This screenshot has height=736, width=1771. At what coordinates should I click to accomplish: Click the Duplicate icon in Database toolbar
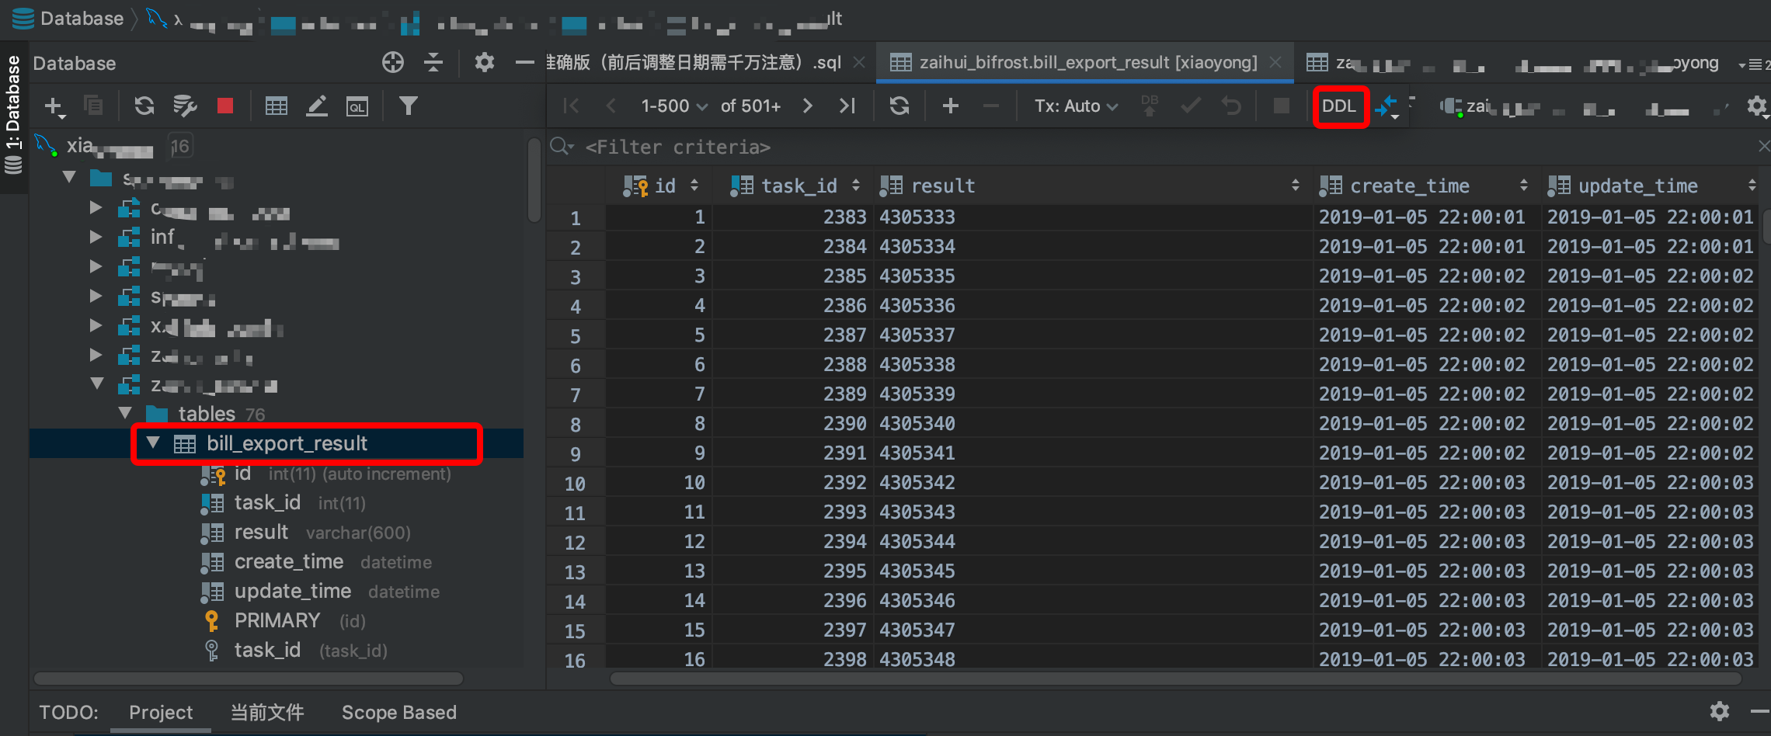pyautogui.click(x=94, y=105)
